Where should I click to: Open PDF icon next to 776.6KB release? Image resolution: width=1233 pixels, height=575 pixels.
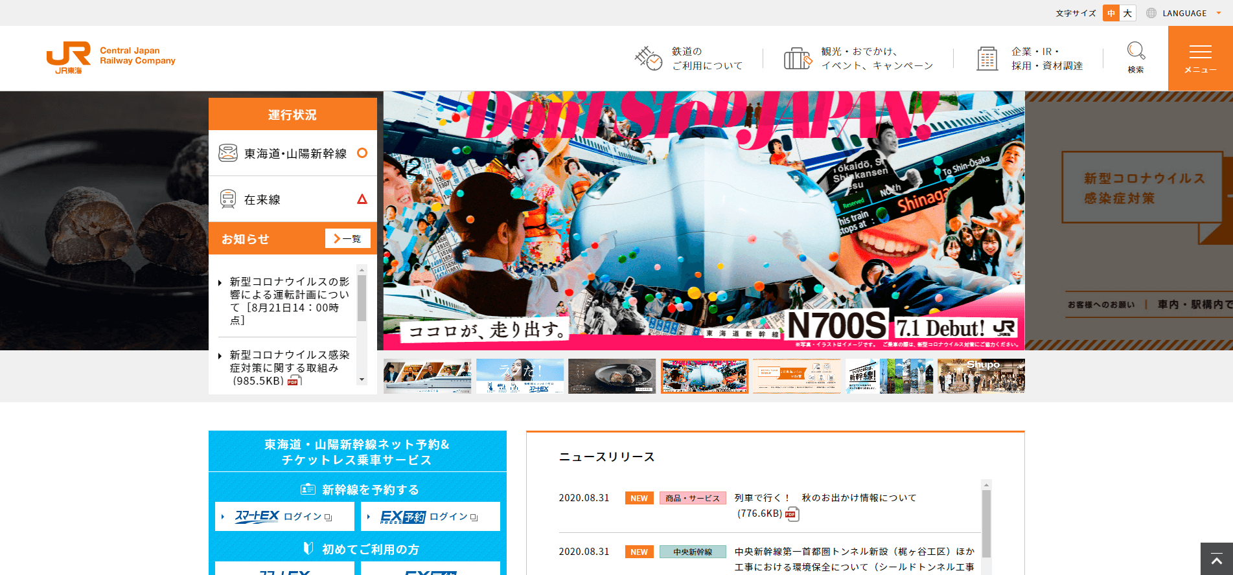click(792, 514)
